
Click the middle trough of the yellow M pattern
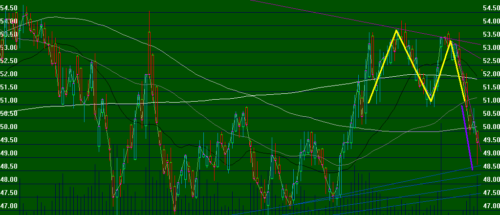431,101
